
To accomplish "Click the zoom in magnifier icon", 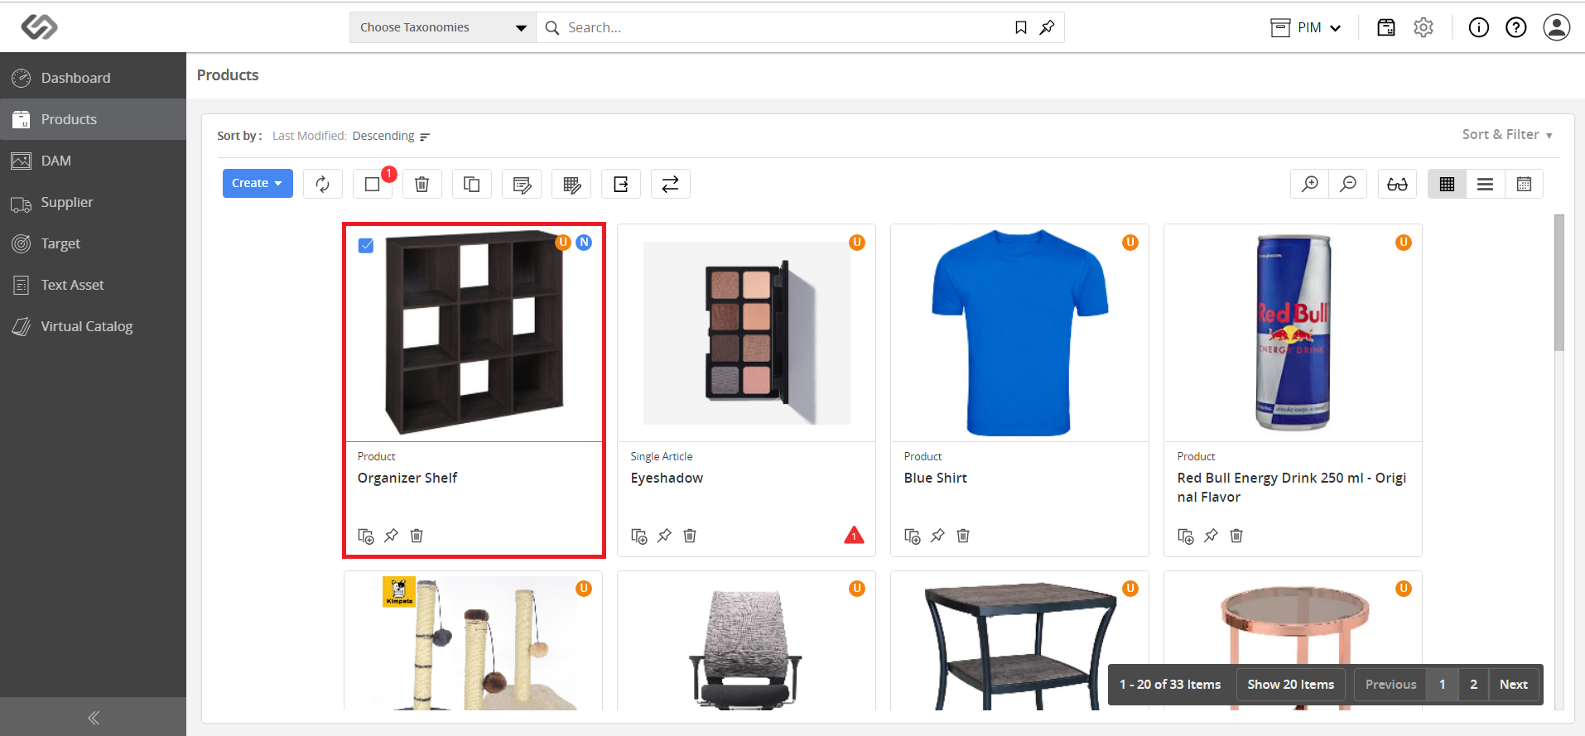I will click(1309, 184).
